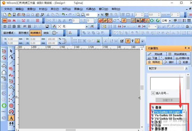Select the satin stitch type icon
Viewport: 192px width, 131px height.
point(5,21)
